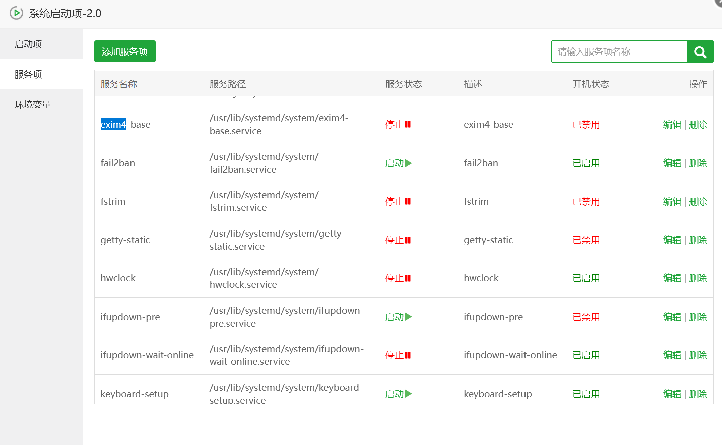Toggle the stop status of fstrim
Screen dimensions: 722x445
coord(398,201)
